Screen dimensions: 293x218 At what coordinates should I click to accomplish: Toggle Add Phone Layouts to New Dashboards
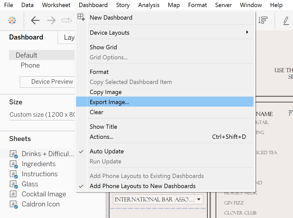pyautogui.click(x=143, y=186)
